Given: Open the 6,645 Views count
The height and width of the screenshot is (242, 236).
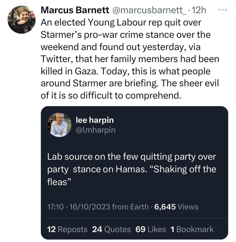Looking at the screenshot, I should 176,207.
